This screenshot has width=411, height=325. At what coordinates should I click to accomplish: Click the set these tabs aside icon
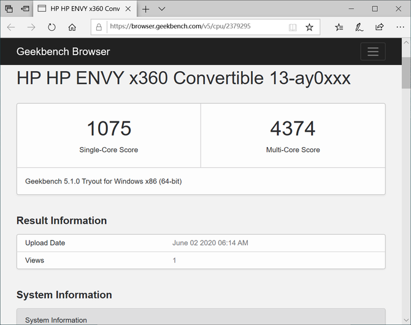pos(25,9)
